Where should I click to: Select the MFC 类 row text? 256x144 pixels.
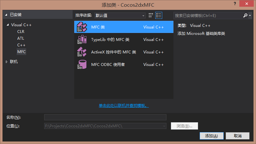98,27
